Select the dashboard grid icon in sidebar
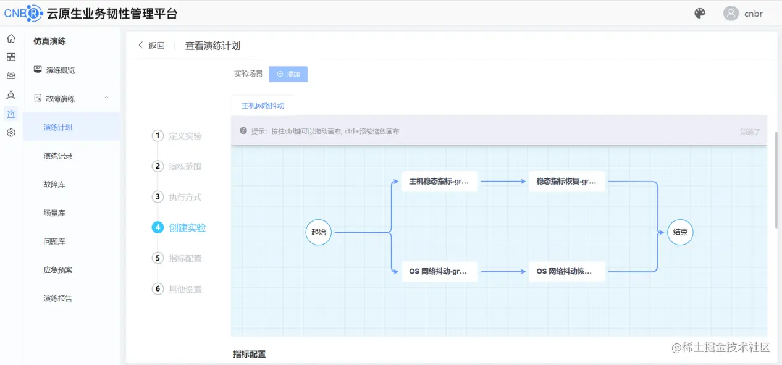This screenshot has width=782, height=365. pyautogui.click(x=11, y=56)
